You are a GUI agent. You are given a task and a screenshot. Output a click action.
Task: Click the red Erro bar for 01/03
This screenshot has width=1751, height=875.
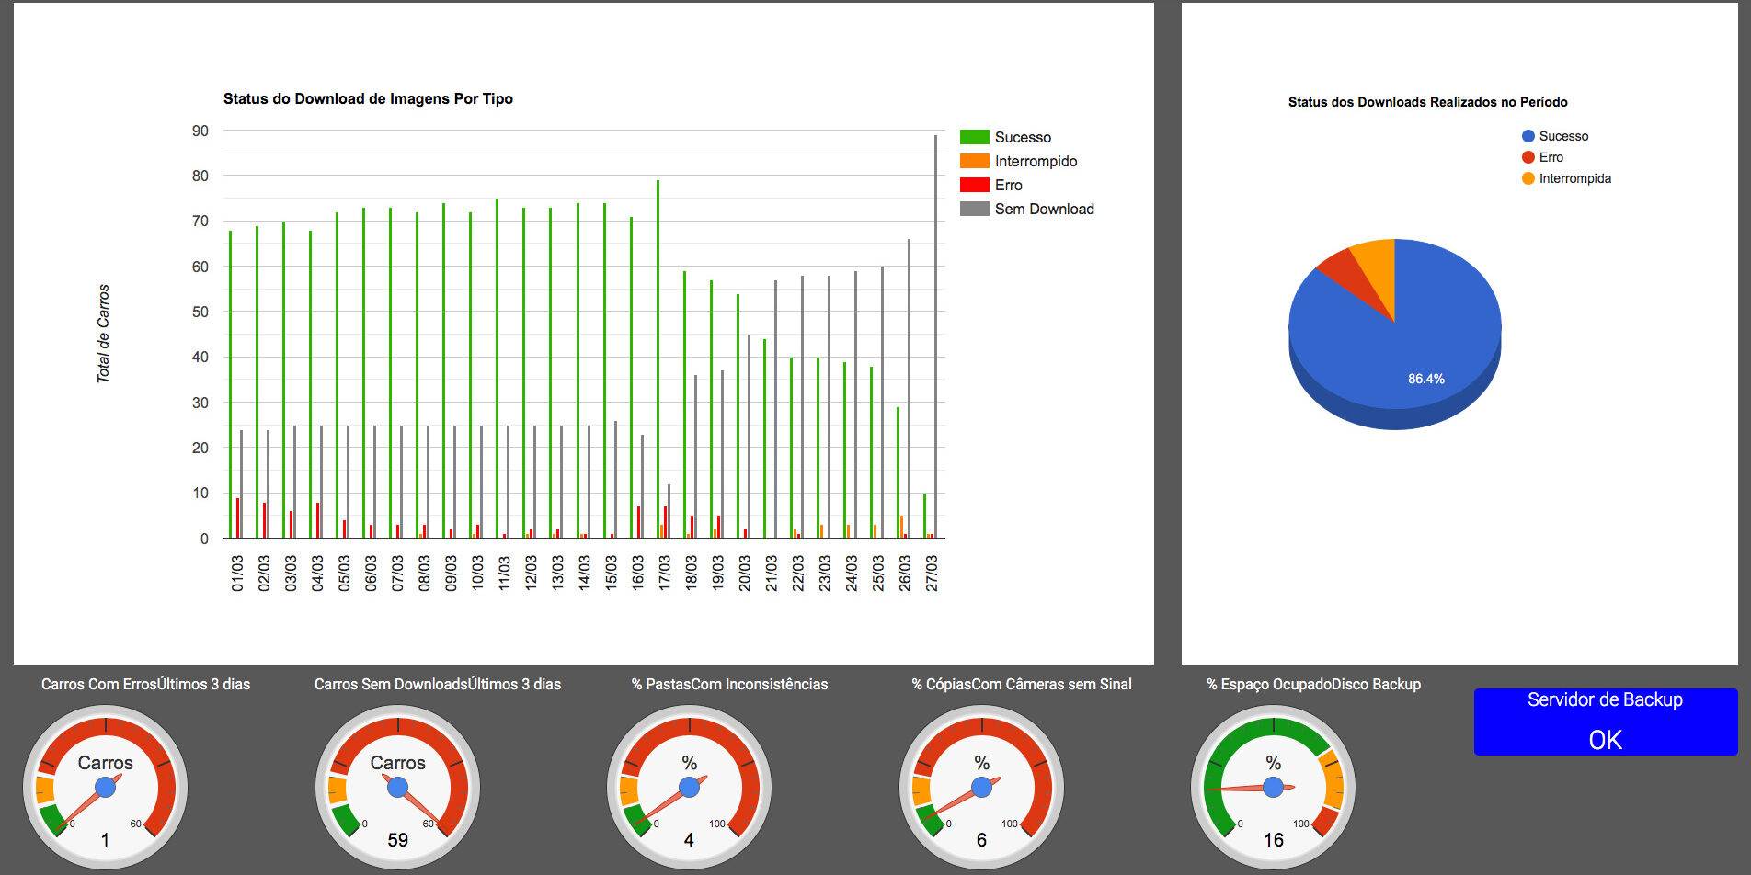point(237,518)
